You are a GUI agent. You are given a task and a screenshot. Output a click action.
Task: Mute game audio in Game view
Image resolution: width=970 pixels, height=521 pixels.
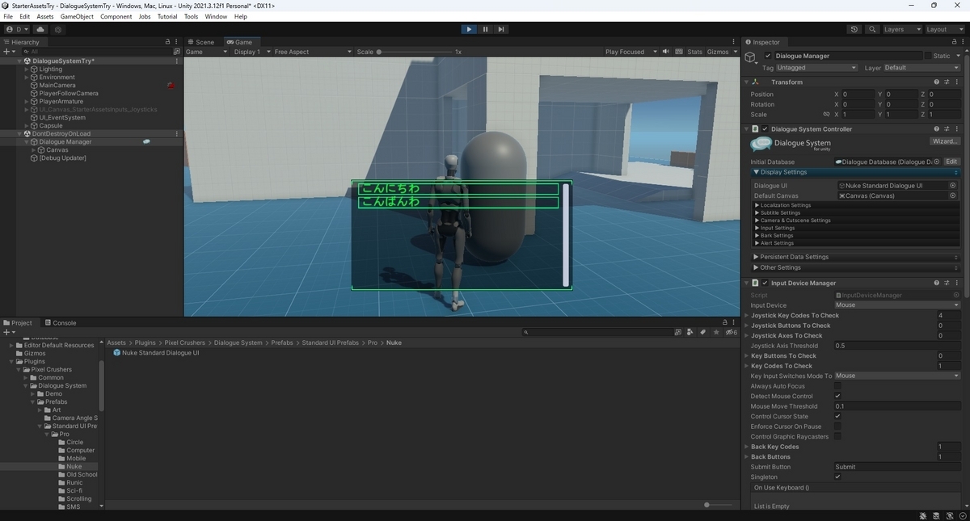[665, 52]
